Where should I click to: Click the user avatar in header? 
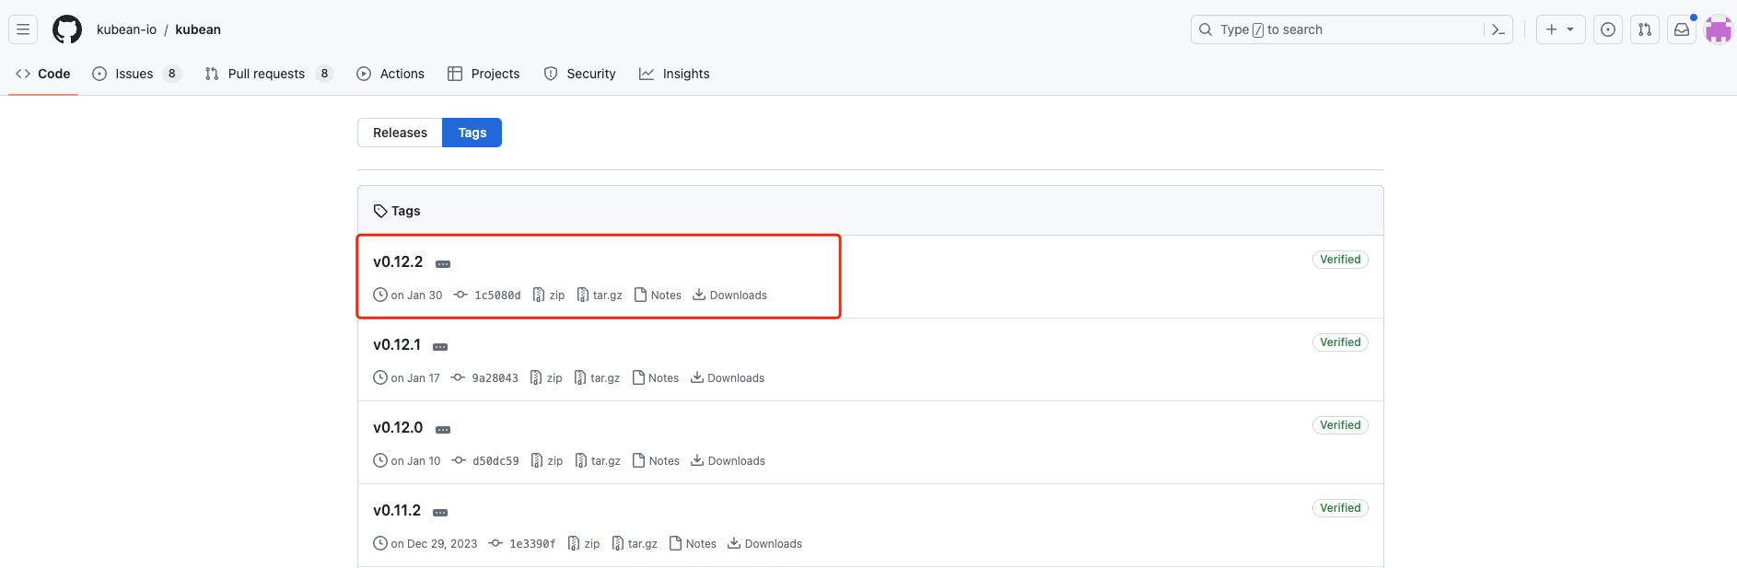coord(1718,29)
